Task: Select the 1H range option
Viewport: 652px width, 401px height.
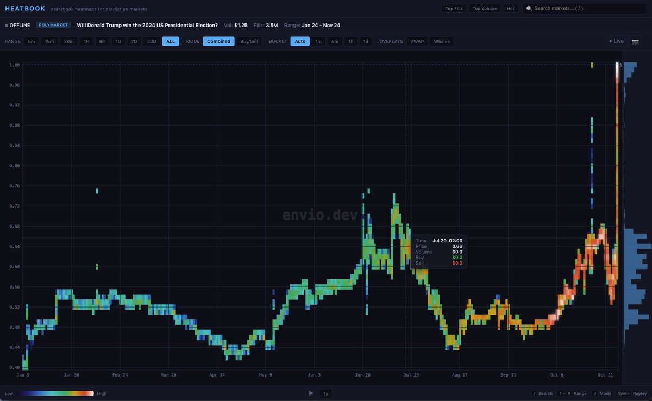Action: tap(86, 41)
